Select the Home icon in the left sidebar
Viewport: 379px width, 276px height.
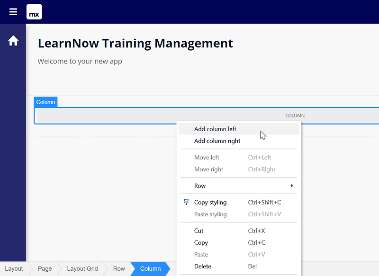13,40
